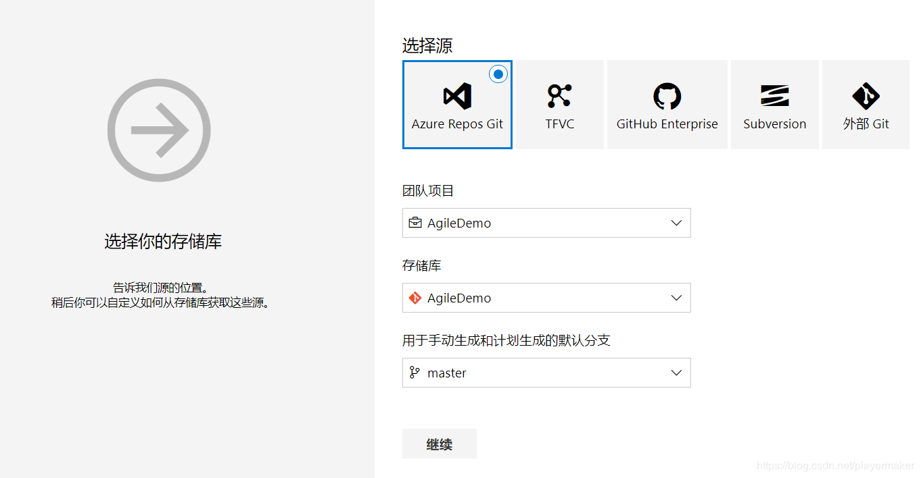The image size is (921, 478).
Task: Click the 选择源 heading
Action: click(427, 46)
